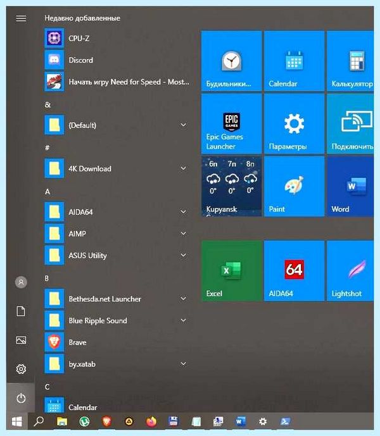The height and width of the screenshot is (436, 380).
Task: Click the Windows Start button
Action: click(17, 421)
